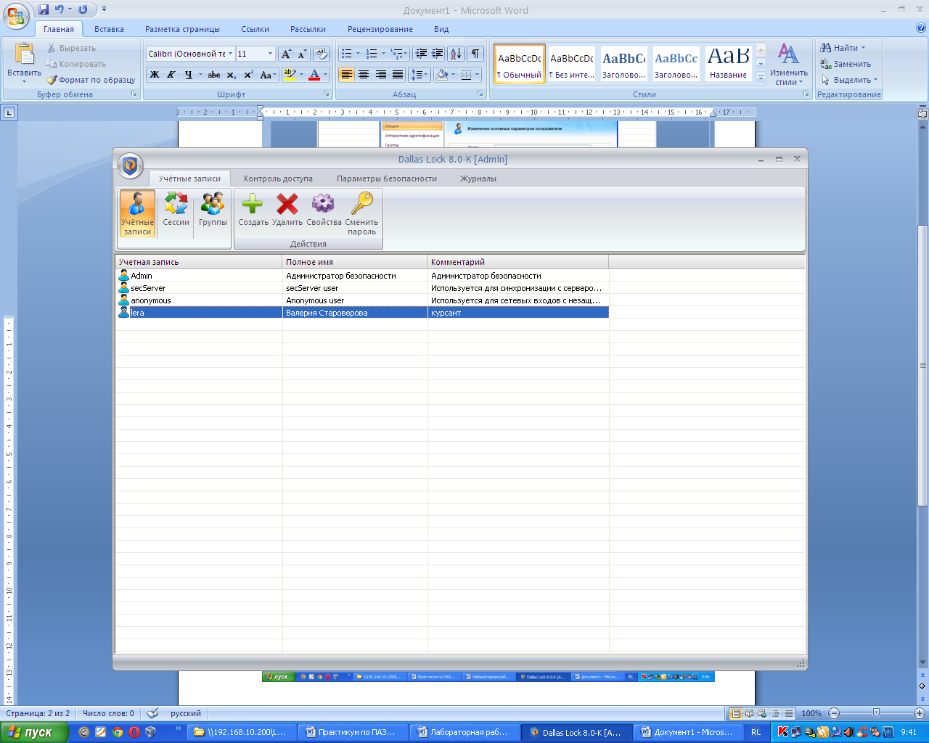Click the пуск start button
Viewport: 929px width, 743px height.
[x=34, y=732]
